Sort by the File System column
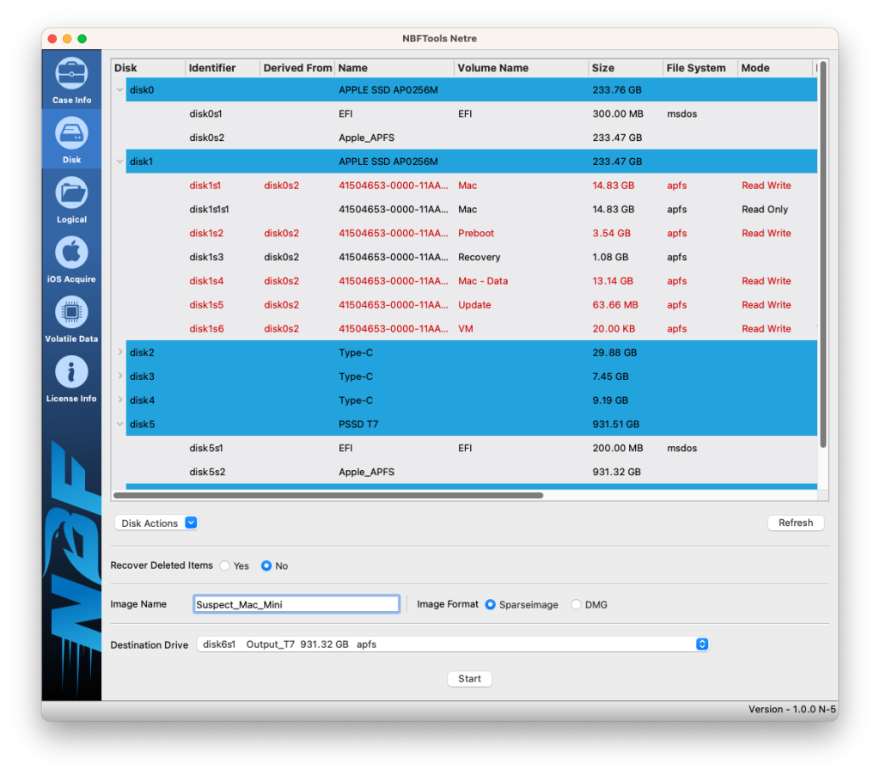Image resolution: width=880 pixels, height=776 pixels. 697,68
